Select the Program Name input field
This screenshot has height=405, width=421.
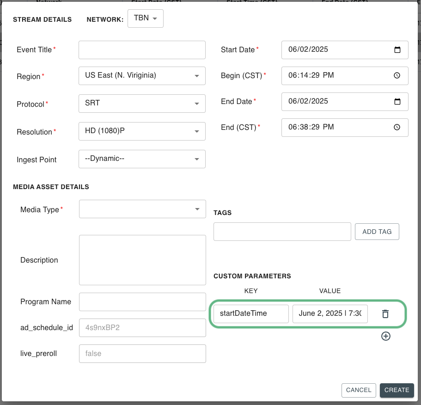142,302
